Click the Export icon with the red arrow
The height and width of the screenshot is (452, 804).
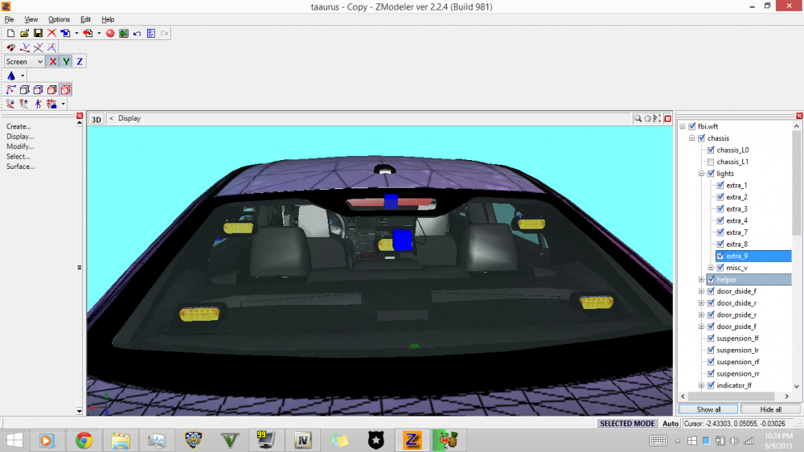coord(88,33)
